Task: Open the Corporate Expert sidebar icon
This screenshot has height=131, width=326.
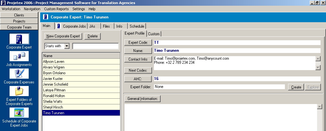Action: pyautogui.click(x=19, y=39)
